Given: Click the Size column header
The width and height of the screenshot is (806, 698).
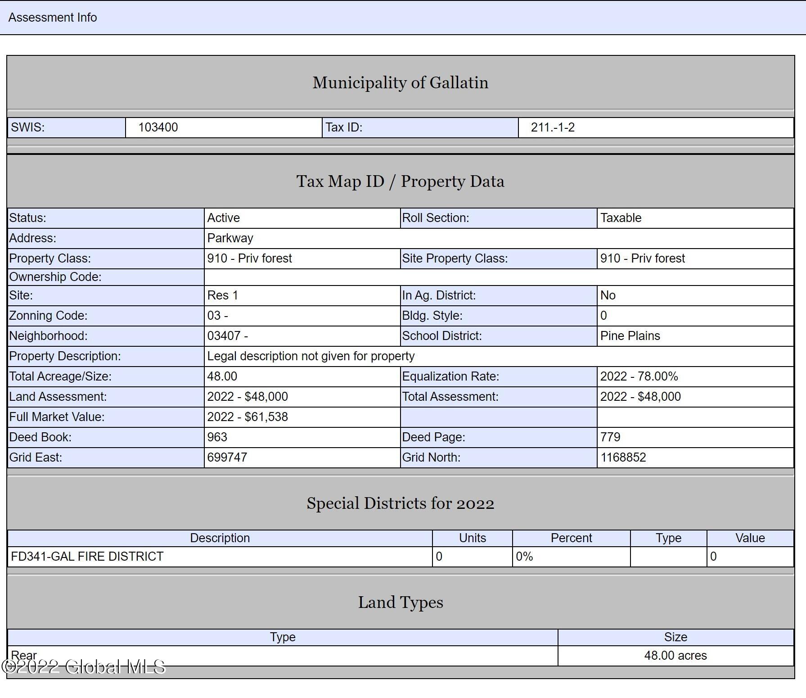Looking at the screenshot, I should 676,637.
